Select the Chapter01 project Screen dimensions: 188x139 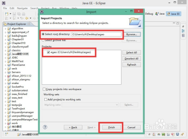click(18, 39)
